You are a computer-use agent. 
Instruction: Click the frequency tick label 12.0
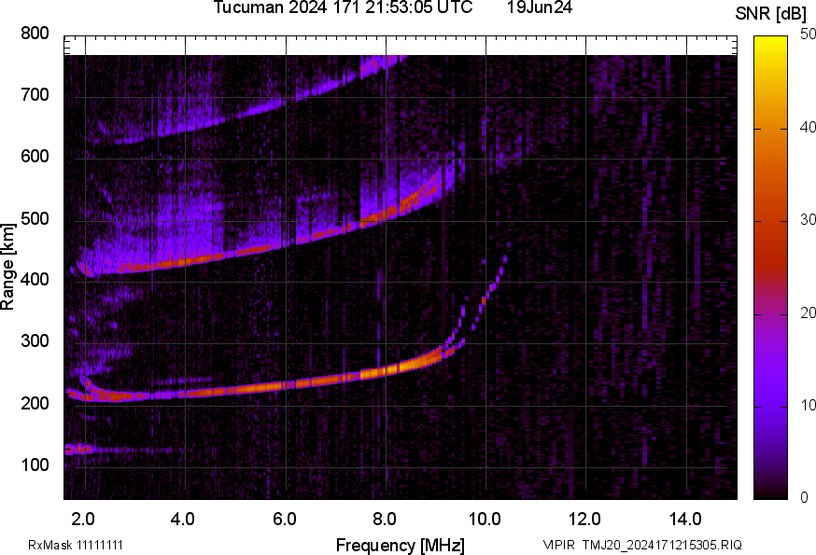tap(584, 520)
